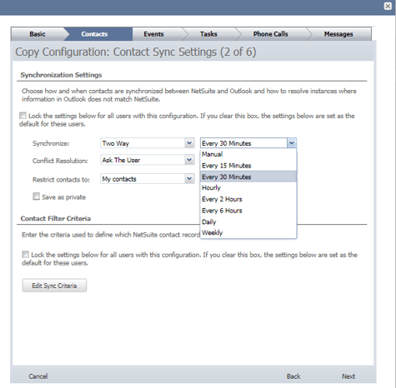Select the Contacts tab
This screenshot has height=388, width=396.
click(94, 34)
